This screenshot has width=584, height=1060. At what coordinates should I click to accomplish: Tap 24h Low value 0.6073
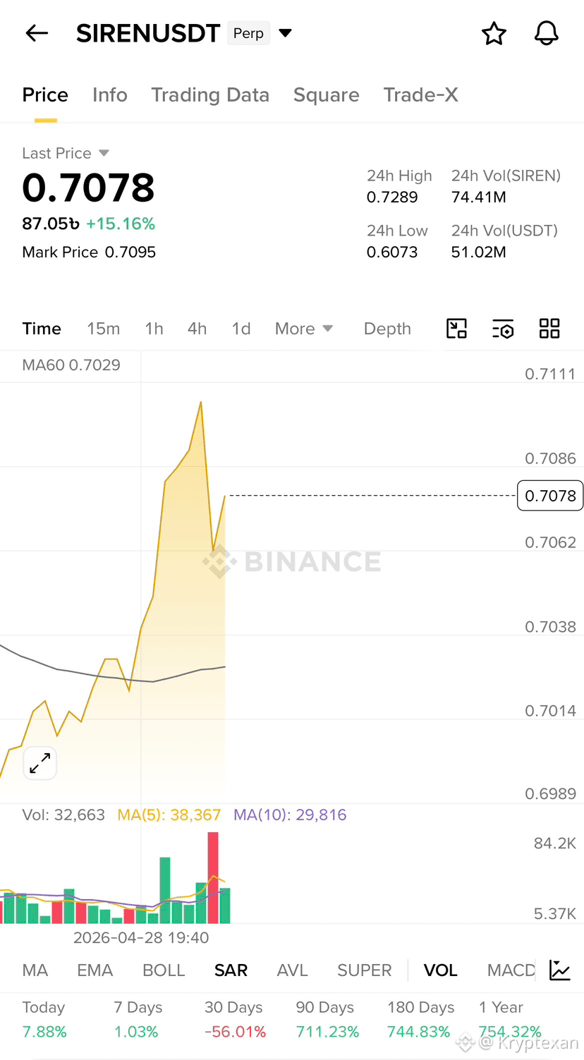click(x=392, y=252)
